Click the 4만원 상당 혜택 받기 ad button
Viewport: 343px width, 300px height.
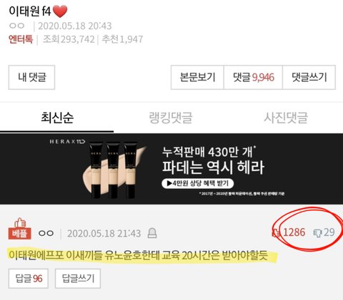[x=197, y=183]
